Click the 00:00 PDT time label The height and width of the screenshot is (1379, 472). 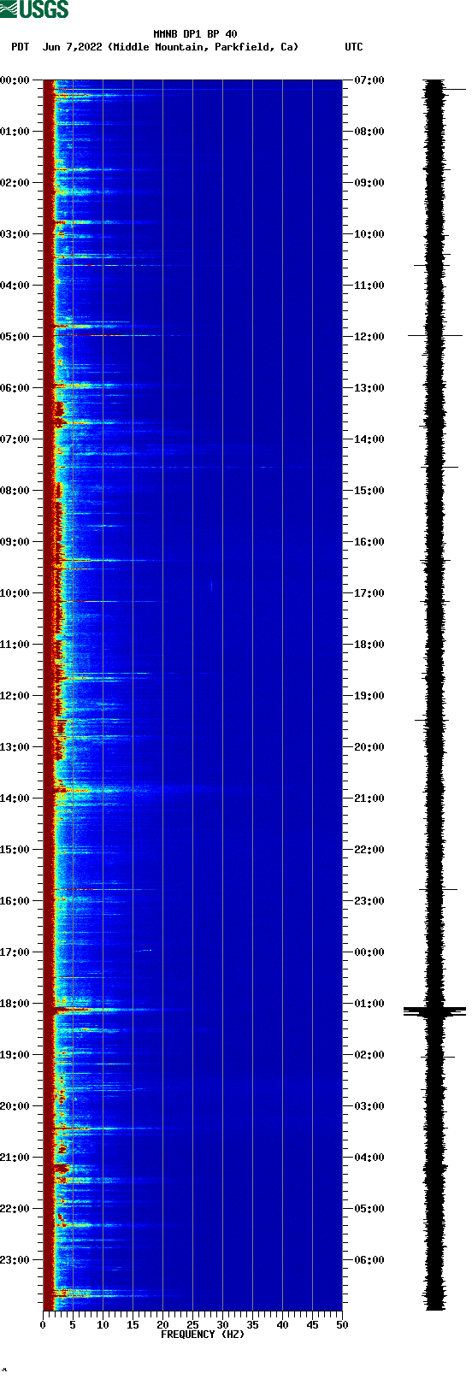pyautogui.click(x=15, y=80)
